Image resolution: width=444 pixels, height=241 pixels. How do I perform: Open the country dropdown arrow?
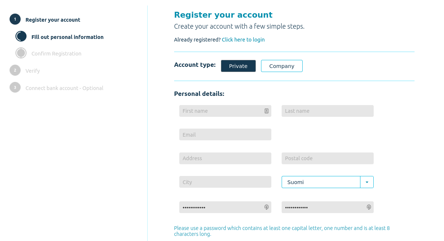[x=367, y=182]
